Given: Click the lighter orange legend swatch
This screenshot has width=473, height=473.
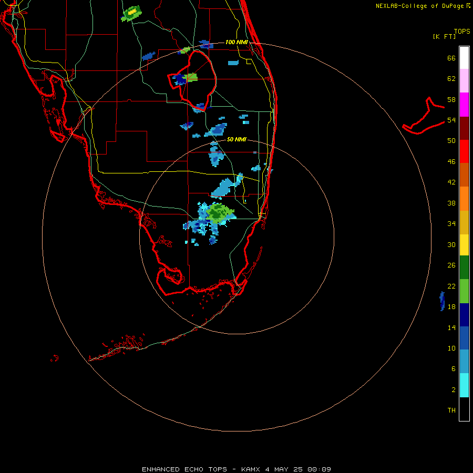Looking at the screenshot, I should point(464,199).
